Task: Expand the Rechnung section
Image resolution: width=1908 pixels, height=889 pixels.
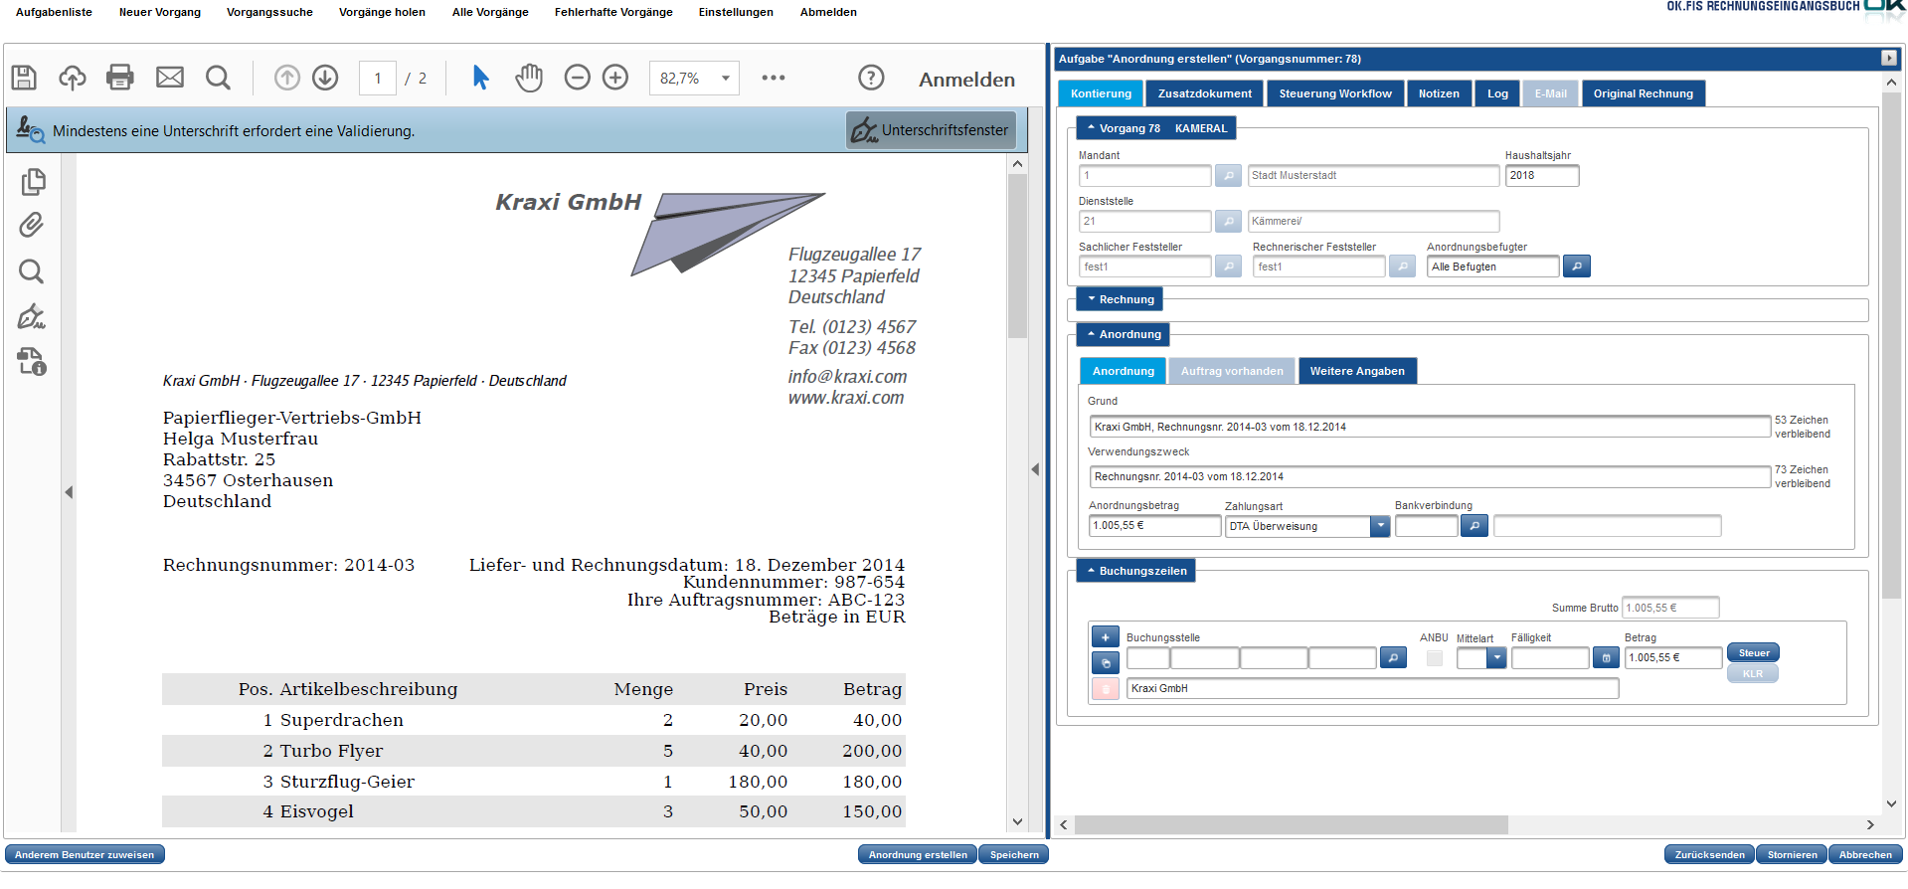Action: pos(1120,299)
